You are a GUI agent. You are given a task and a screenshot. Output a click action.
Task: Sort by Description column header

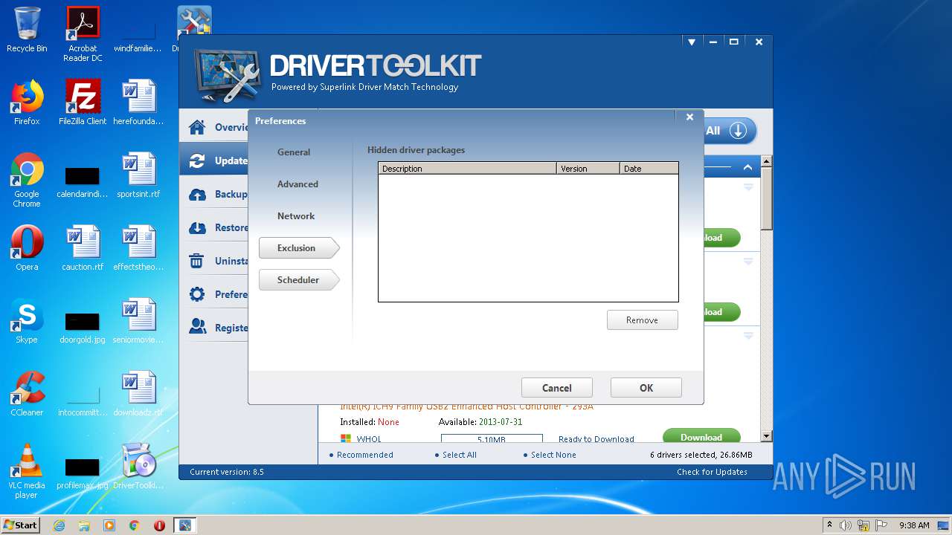[x=467, y=169]
